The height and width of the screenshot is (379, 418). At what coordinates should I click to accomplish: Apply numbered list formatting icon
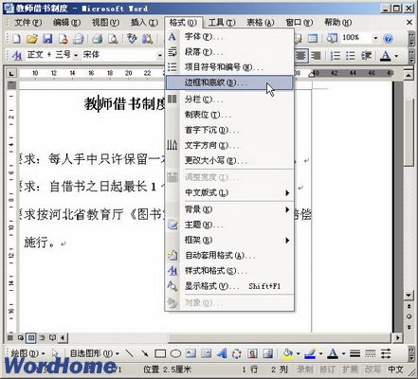335,56
